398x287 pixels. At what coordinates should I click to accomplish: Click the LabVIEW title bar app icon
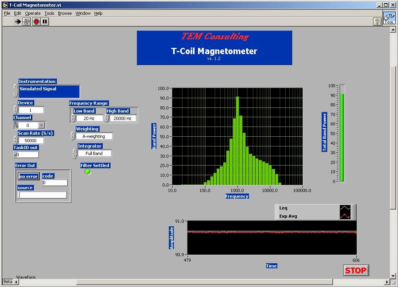coord(5,5)
